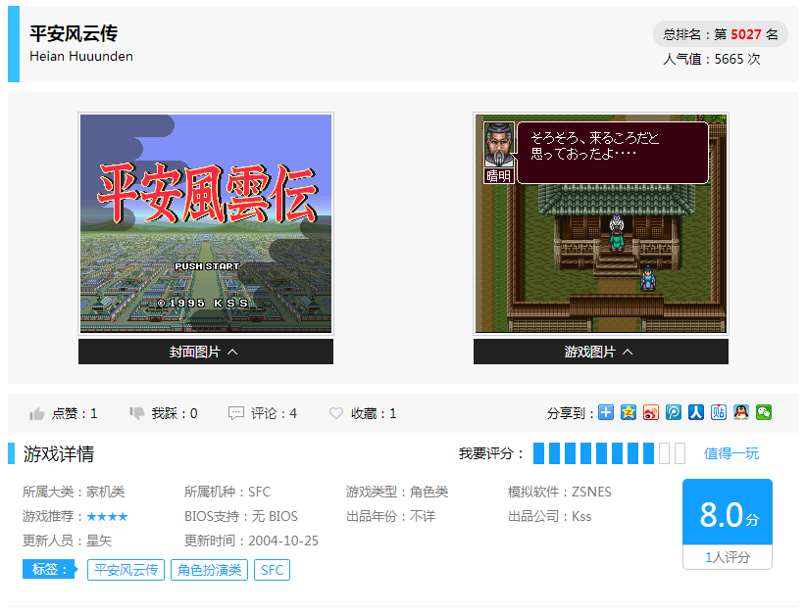Click the 8.0分 score box

click(x=728, y=512)
